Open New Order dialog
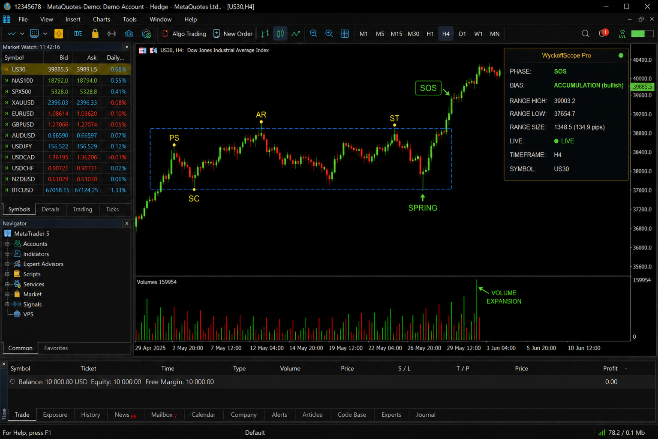This screenshot has height=439, width=658. tap(233, 33)
